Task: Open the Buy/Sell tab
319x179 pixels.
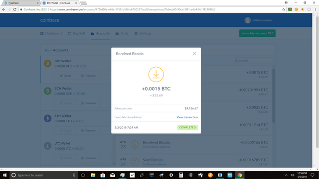Action: pyautogui.click(x=76, y=33)
